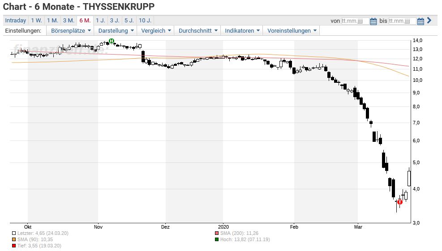Click the 7,0 y-axis value

pos(416,123)
